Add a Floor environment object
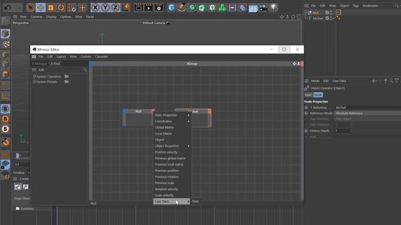 pyautogui.click(x=253, y=8)
